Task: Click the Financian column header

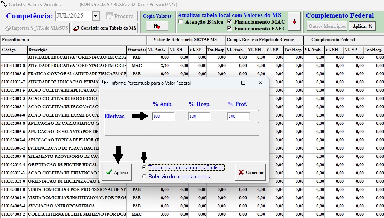Action: click(137, 50)
